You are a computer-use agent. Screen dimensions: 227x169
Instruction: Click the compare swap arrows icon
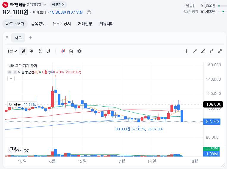click(x=212, y=51)
